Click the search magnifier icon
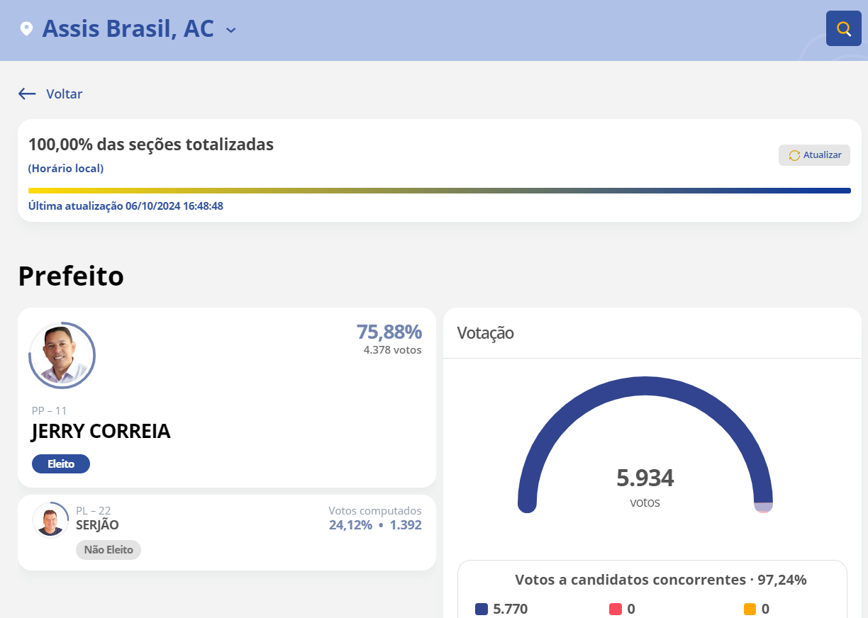Screen dimensions: 868x618 [x=843, y=29]
